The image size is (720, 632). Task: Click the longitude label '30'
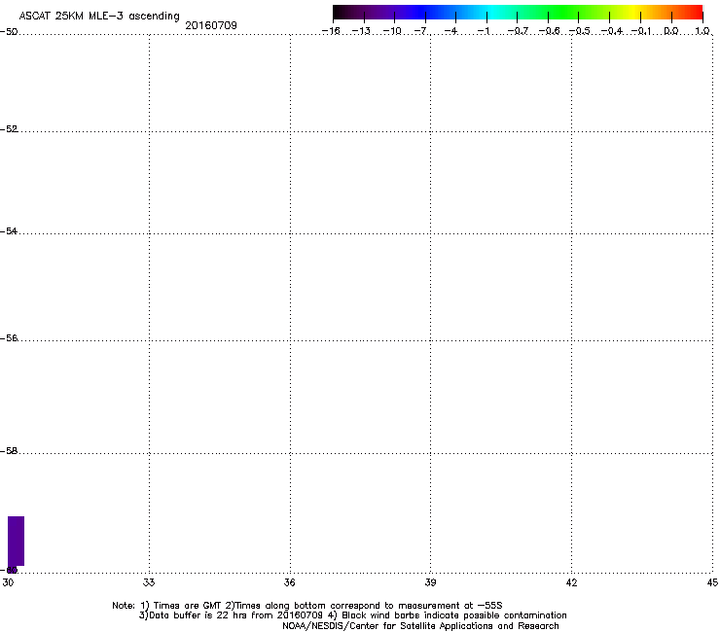click(8, 582)
